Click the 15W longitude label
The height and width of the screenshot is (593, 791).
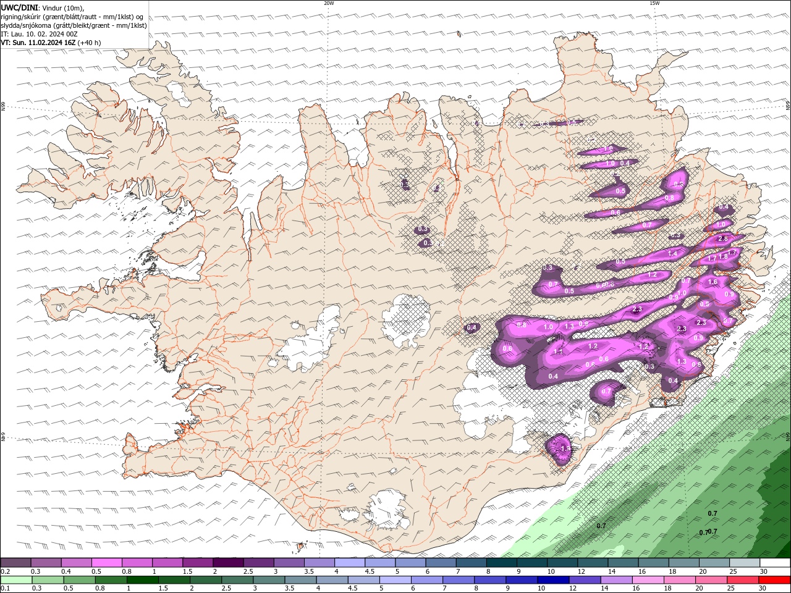[x=654, y=3]
